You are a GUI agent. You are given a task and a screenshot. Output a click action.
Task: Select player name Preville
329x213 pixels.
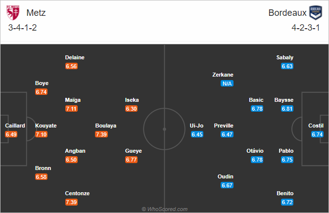coord(224,126)
